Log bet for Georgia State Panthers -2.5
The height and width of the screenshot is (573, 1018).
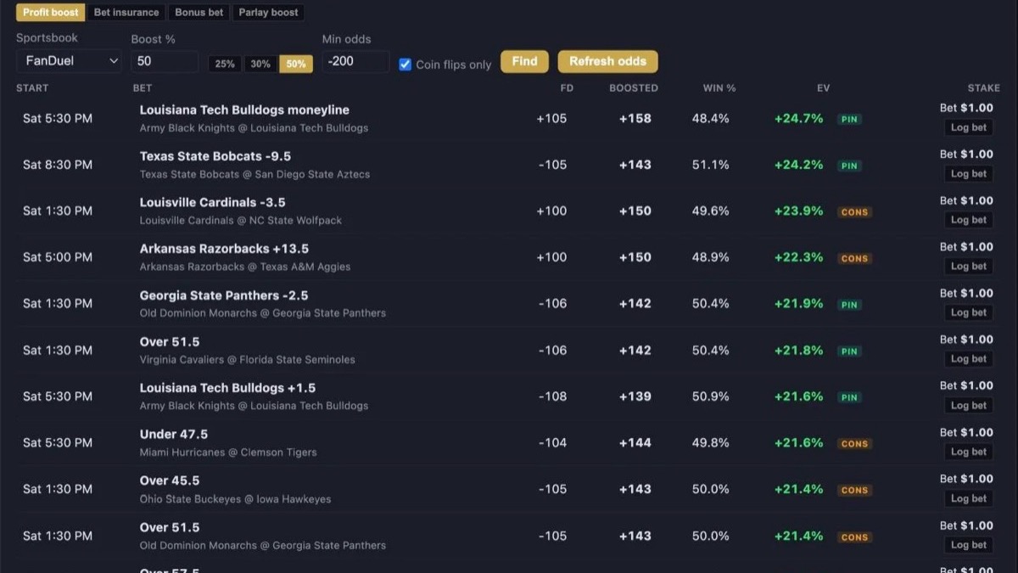[968, 312]
